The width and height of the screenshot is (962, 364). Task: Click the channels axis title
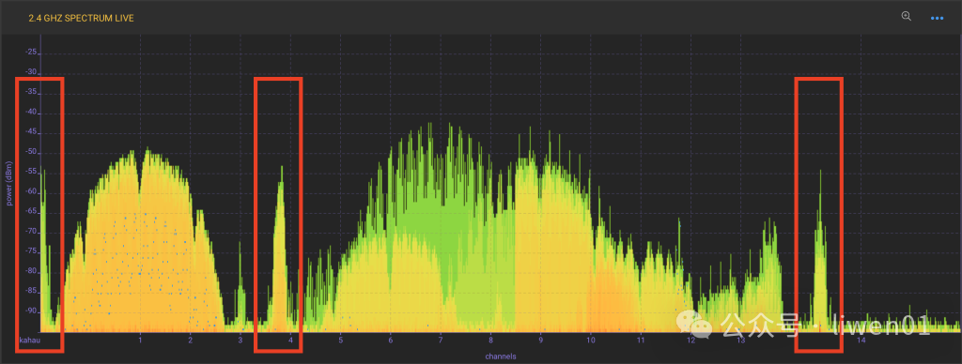coord(500,356)
